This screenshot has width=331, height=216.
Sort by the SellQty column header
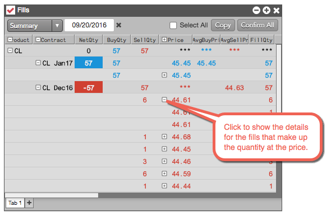coord(145,40)
